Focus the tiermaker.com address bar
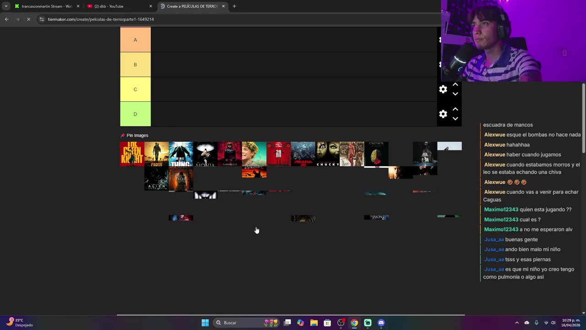586x330 pixels. [x=238, y=19]
